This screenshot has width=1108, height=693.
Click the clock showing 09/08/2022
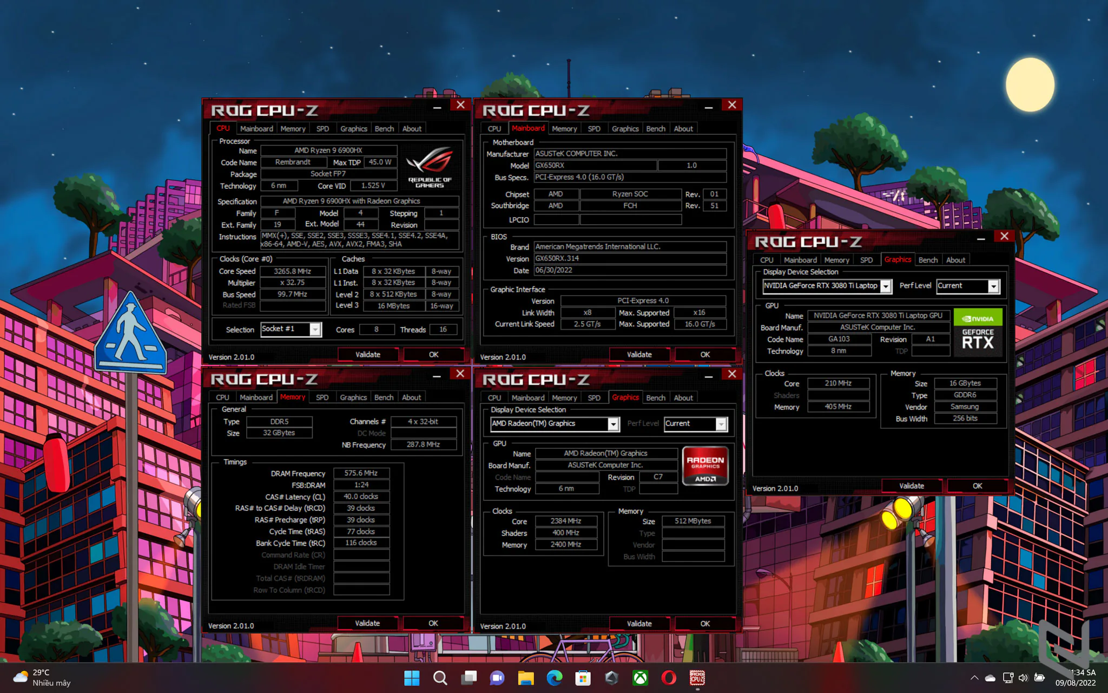[x=1076, y=677]
